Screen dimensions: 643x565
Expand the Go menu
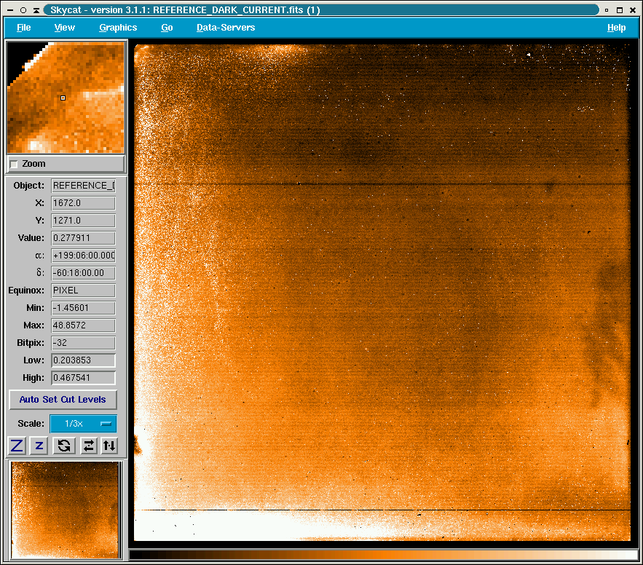[167, 28]
